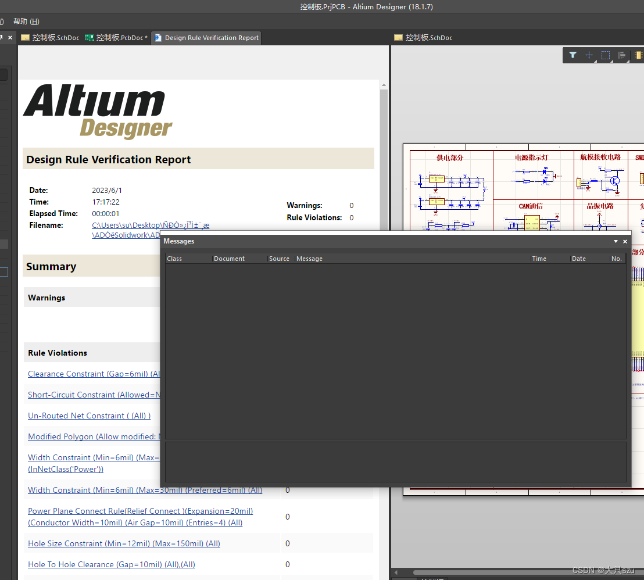Click the 电源指示灯 schematic block title
Screen dimensions: 644x580
pos(531,157)
